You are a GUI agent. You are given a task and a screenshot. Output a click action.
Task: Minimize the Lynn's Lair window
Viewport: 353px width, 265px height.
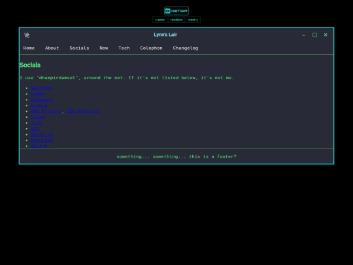click(x=303, y=35)
